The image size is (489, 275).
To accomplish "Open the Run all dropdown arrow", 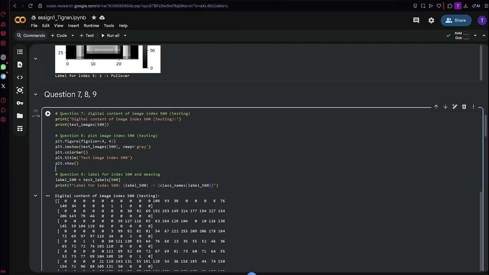I will tap(125, 36).
